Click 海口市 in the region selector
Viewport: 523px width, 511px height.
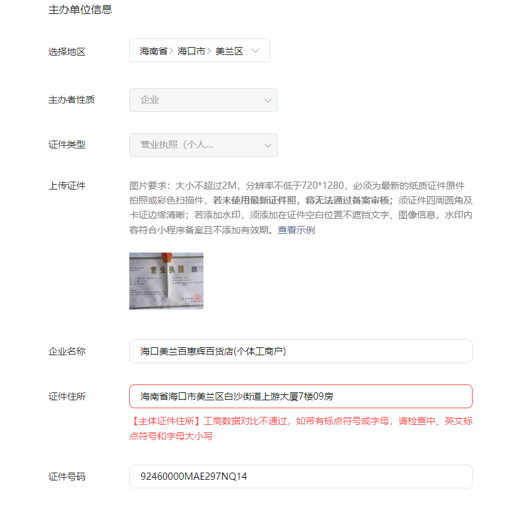point(191,51)
